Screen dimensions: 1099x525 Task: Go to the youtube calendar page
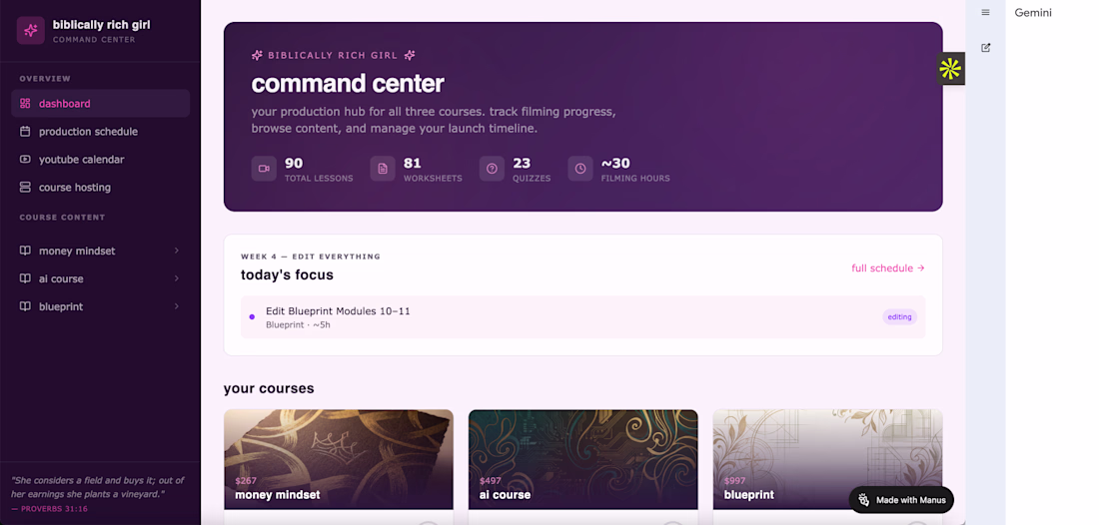click(x=81, y=160)
